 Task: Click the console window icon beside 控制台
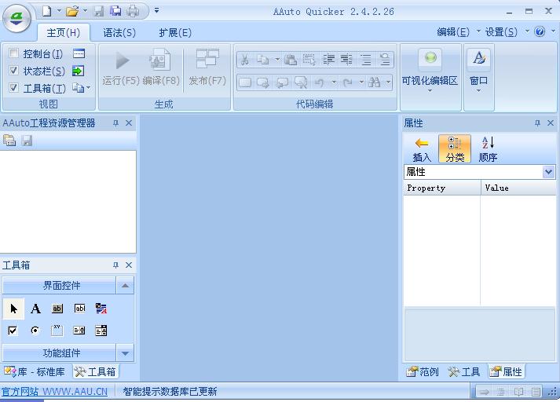[x=79, y=53]
